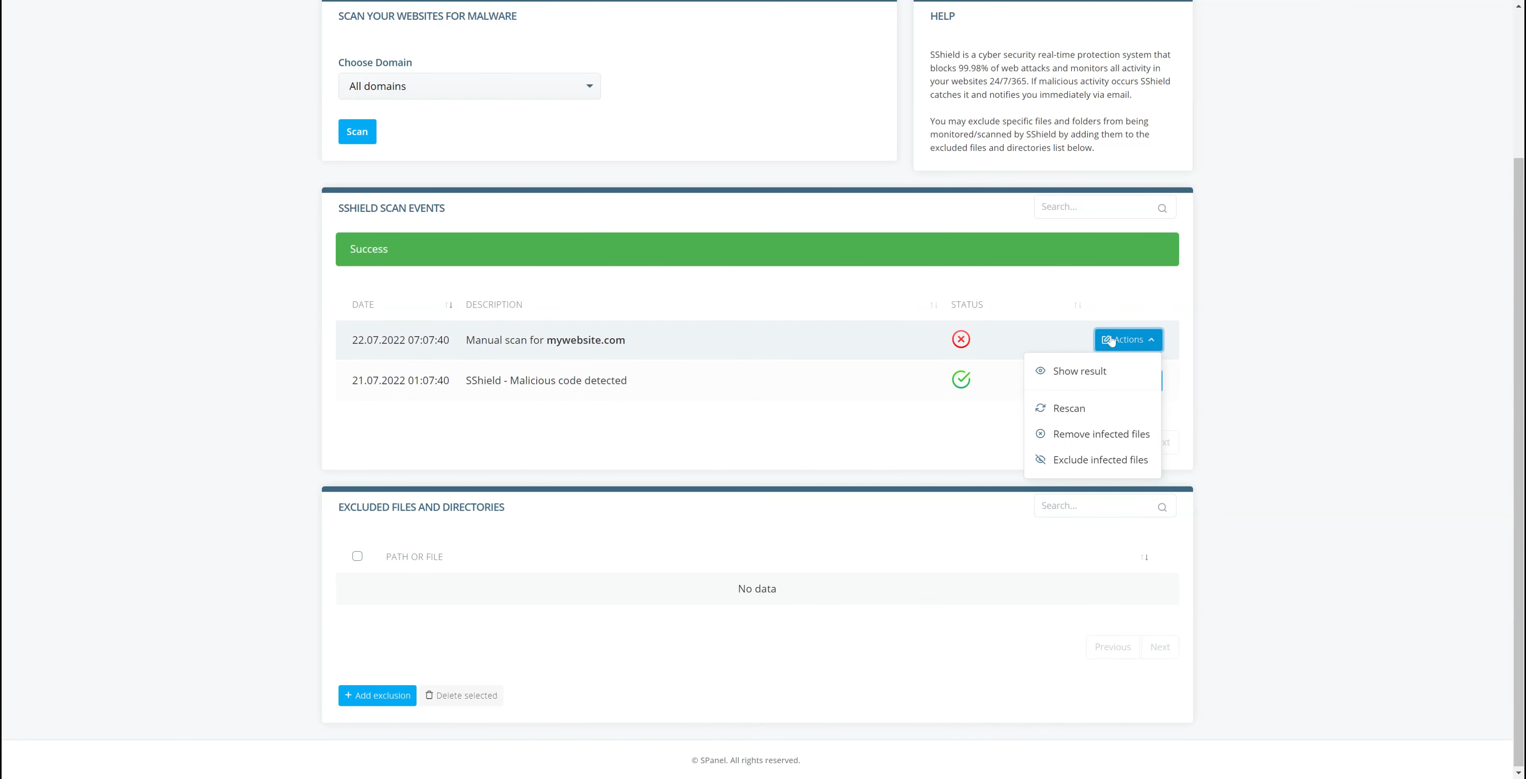Screen dimensions: 1526x779
Task: Click Next in excluded files pagination
Action: click(1159, 647)
